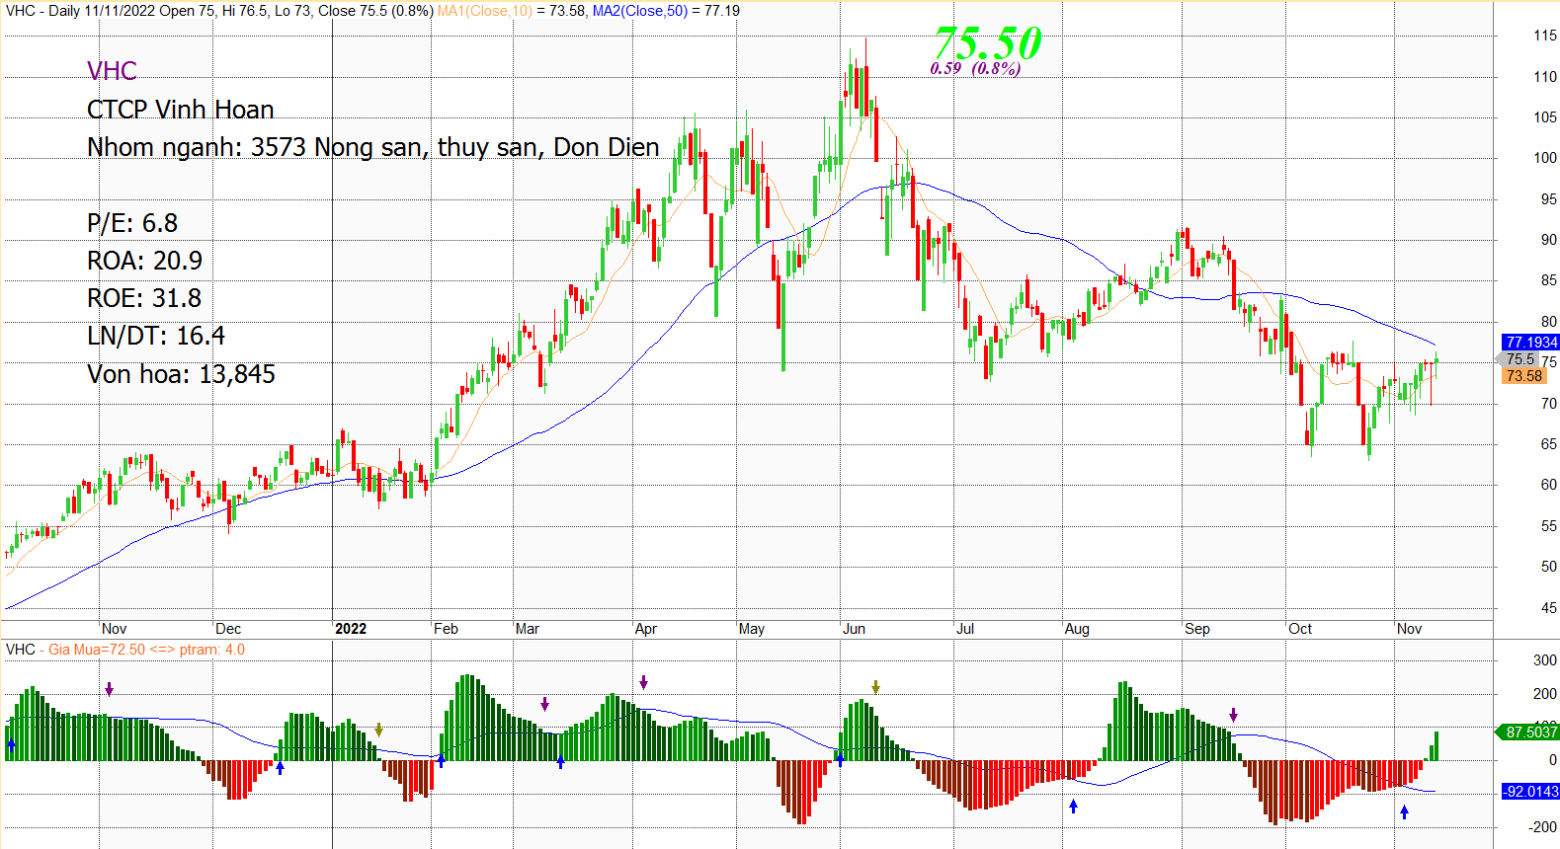Click the MA2(Close,50) = 77.19 legend

(x=666, y=11)
